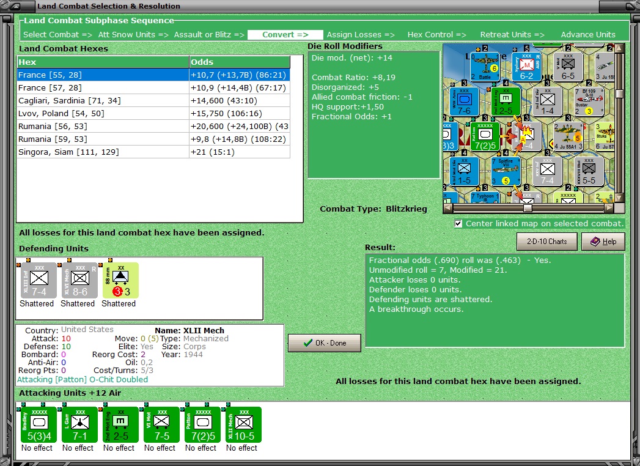This screenshot has height=466, width=640.
Task: Click the gray XXV Inf 7-4 map counter
Action: (x=547, y=172)
